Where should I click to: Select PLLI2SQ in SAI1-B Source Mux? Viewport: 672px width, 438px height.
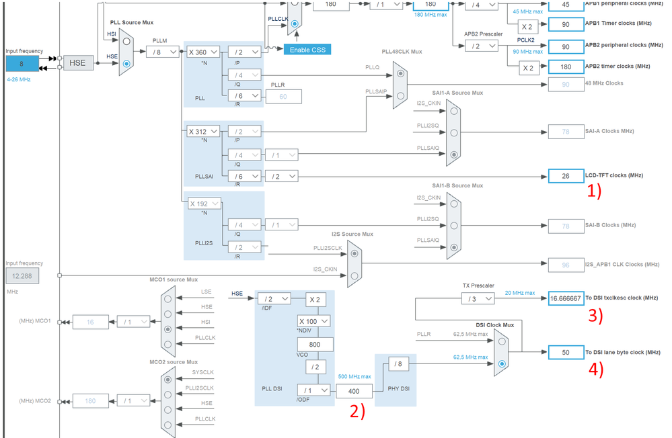coord(454,226)
